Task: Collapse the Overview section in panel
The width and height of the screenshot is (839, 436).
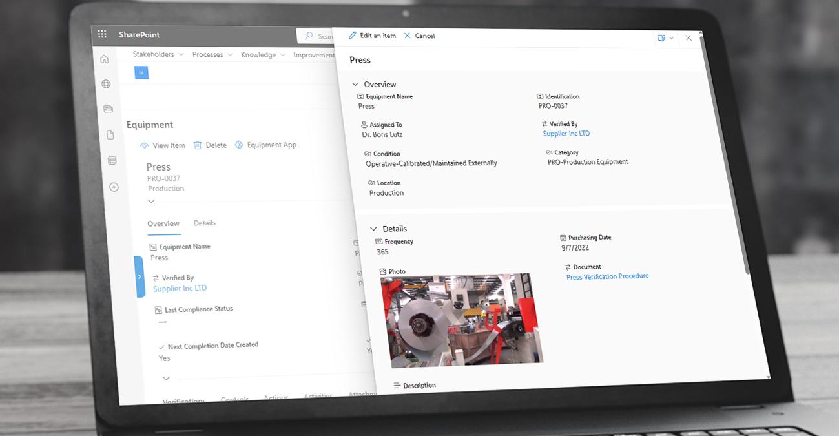Action: (355, 84)
